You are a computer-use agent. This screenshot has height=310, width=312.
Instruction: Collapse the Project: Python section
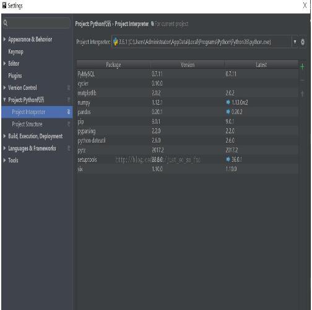4,100
